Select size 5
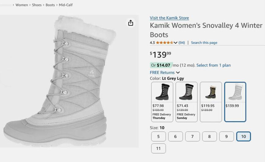 point(159,136)
